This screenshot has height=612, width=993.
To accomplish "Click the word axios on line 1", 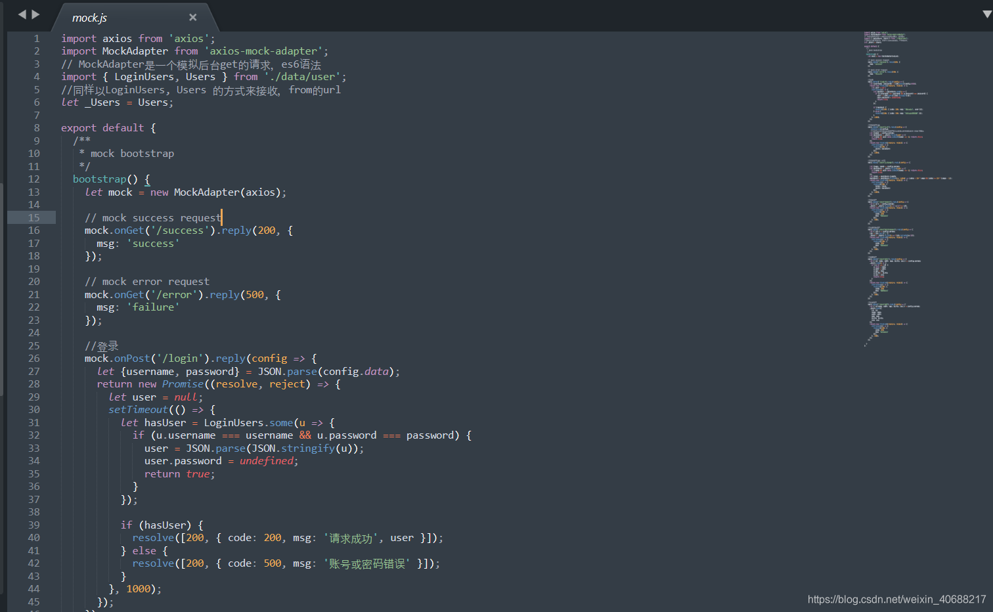I will pos(117,38).
